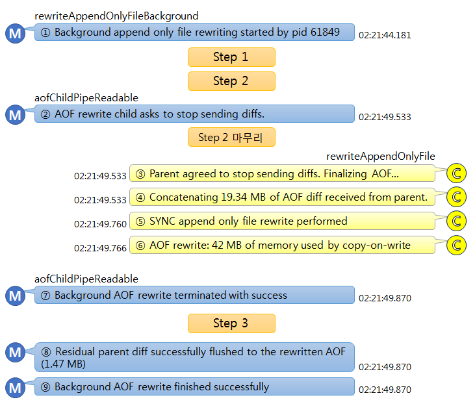The height and width of the screenshot is (415, 475).
Task: Click the 02:21:44.181 timestamp
Action: (x=385, y=36)
